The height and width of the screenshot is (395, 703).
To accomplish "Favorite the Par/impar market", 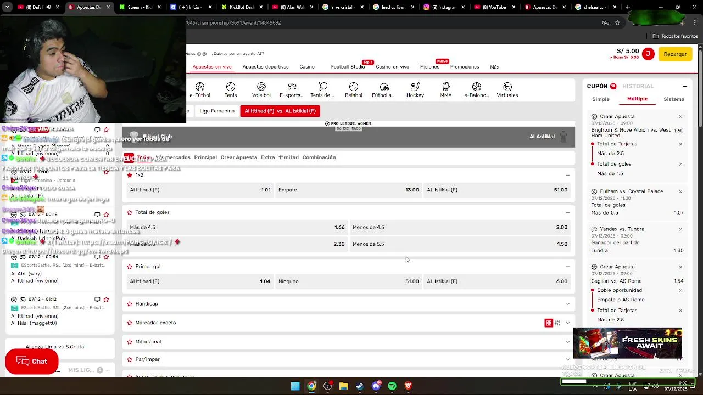I will click(x=130, y=359).
